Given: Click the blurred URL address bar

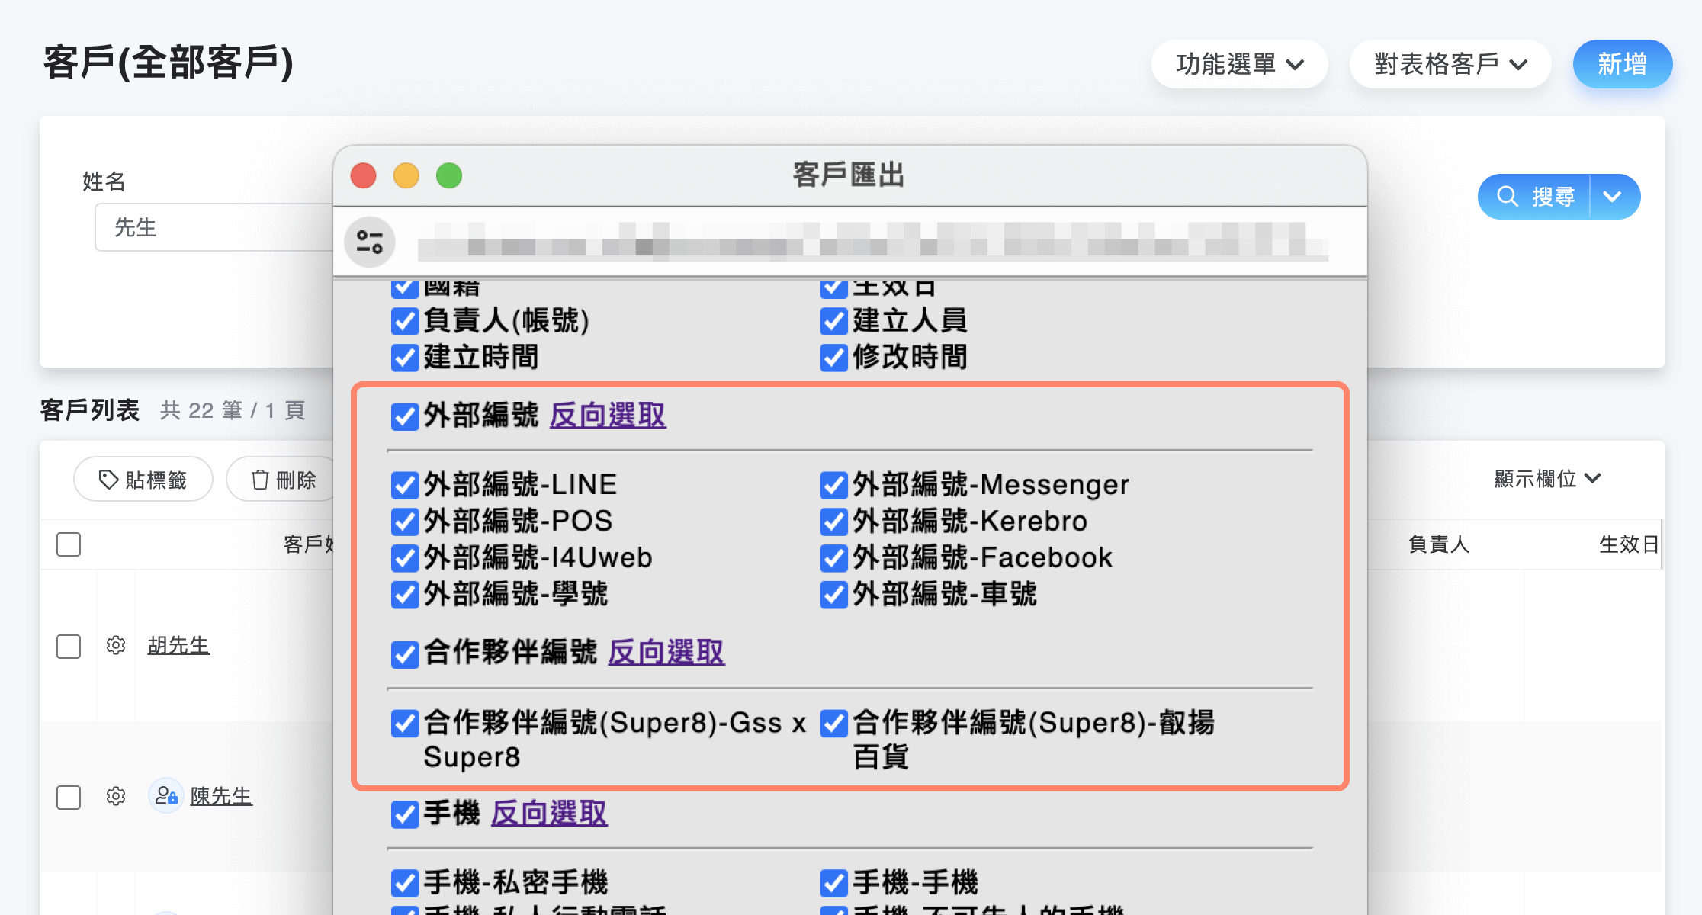Looking at the screenshot, I should pos(873,242).
